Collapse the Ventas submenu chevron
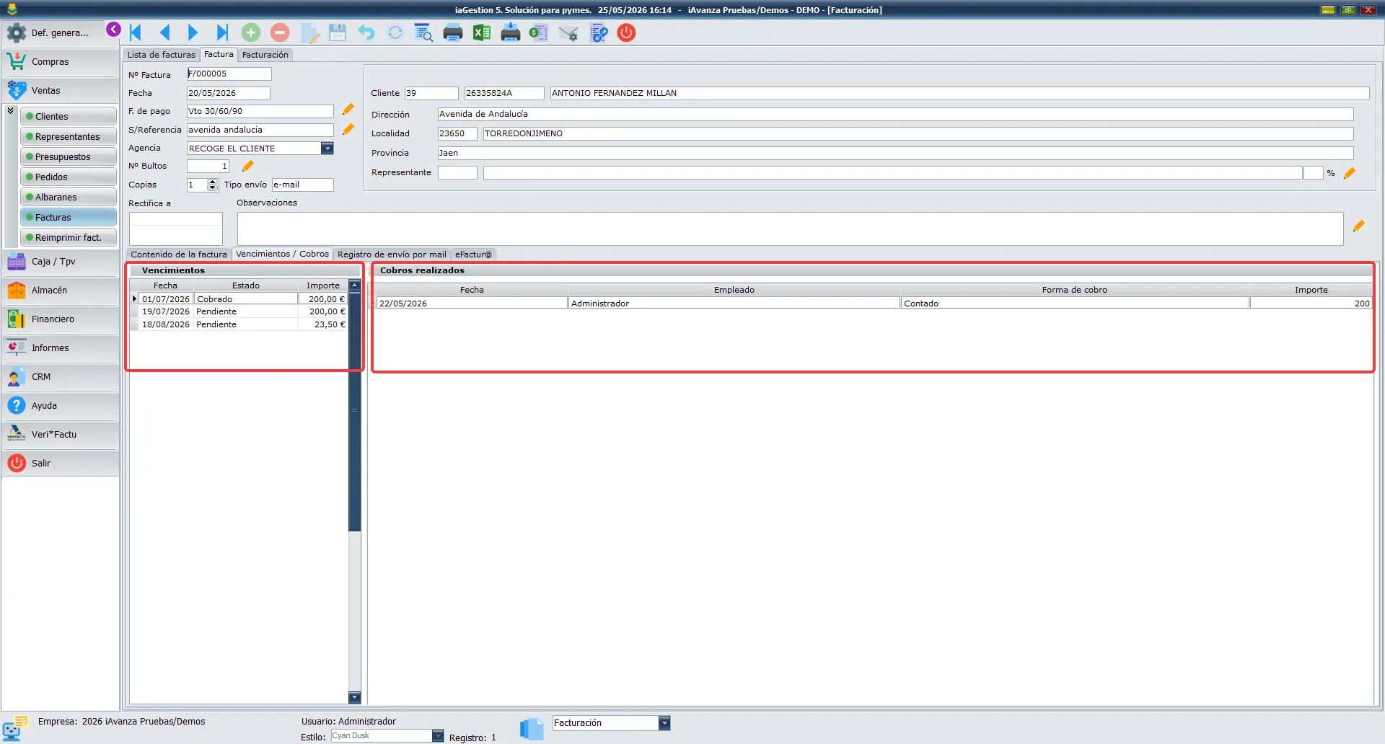 (11, 110)
